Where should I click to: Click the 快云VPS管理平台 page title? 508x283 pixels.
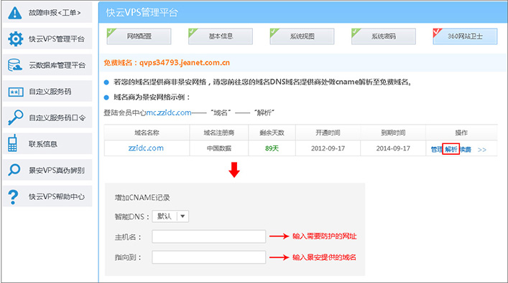[x=142, y=12]
